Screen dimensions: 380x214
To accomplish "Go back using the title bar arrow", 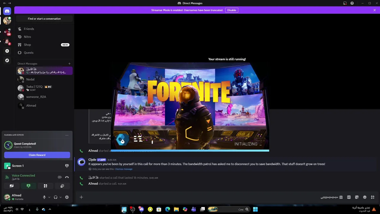I will pyautogui.click(x=4, y=3).
